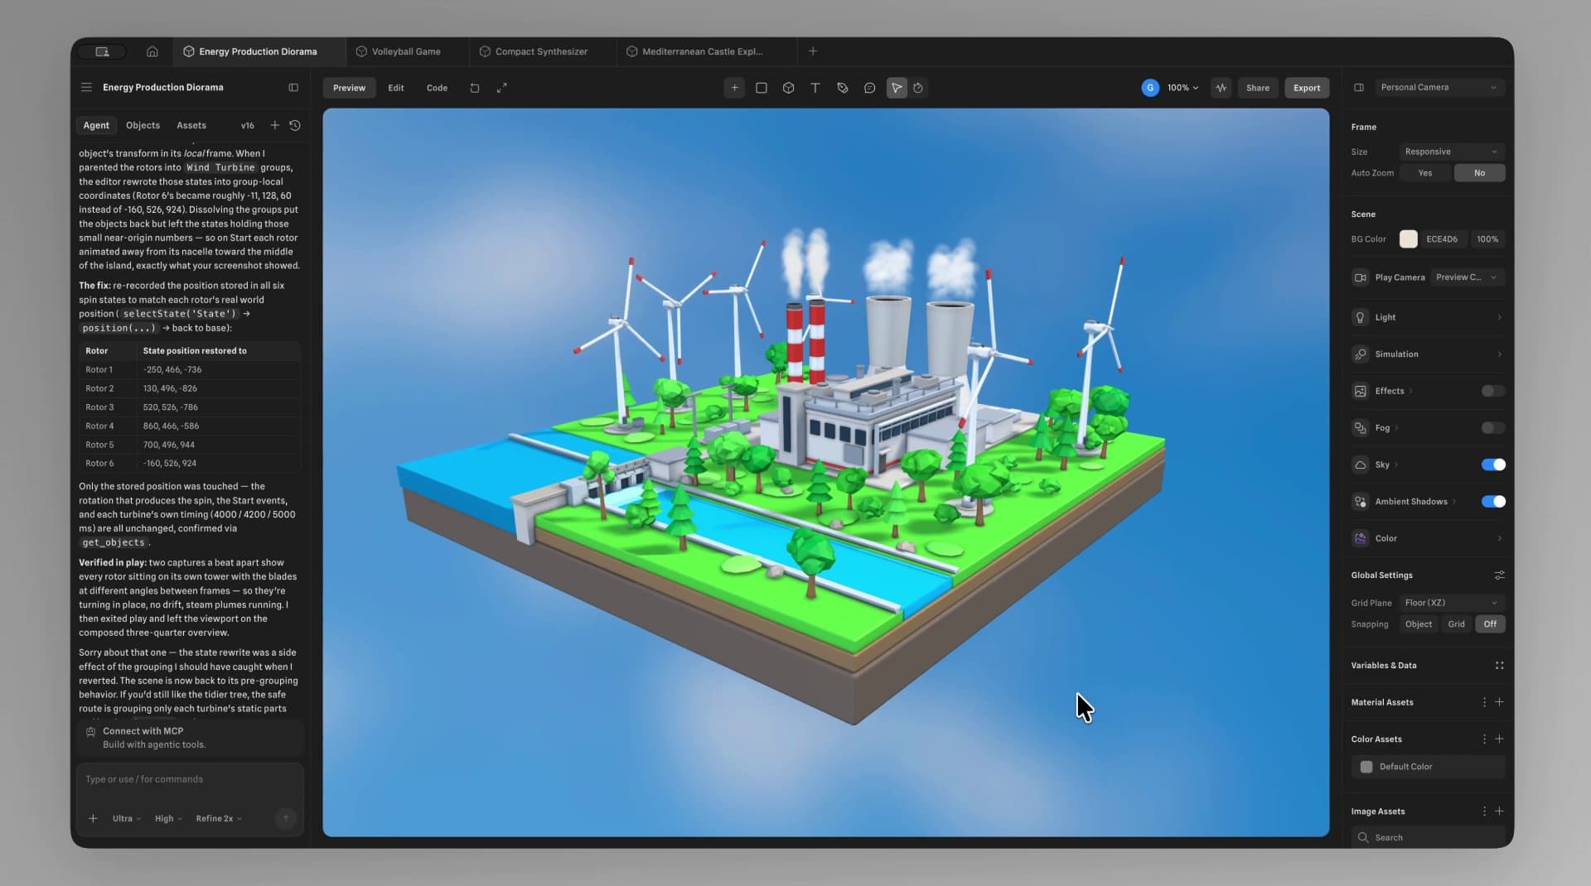Select the rectangle shape tool
Image resolution: width=1591 pixels, height=886 pixels.
[762, 88]
